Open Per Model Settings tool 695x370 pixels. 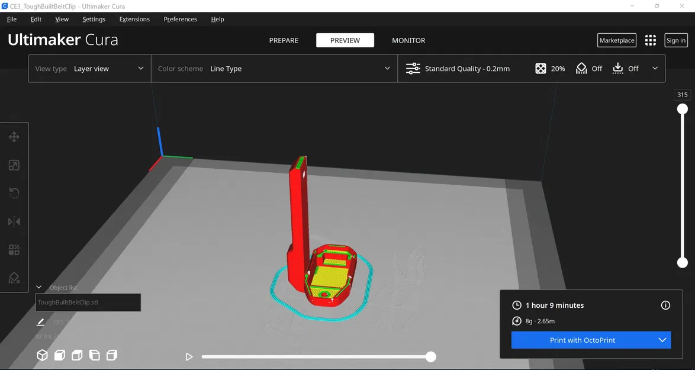point(14,249)
